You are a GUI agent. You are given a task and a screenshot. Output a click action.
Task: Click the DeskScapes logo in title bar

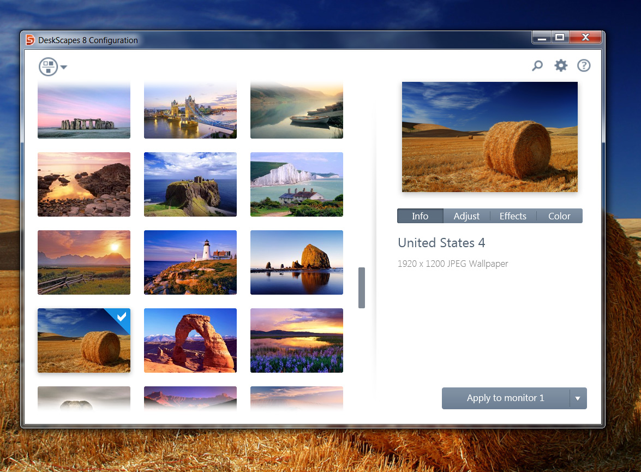coord(30,40)
